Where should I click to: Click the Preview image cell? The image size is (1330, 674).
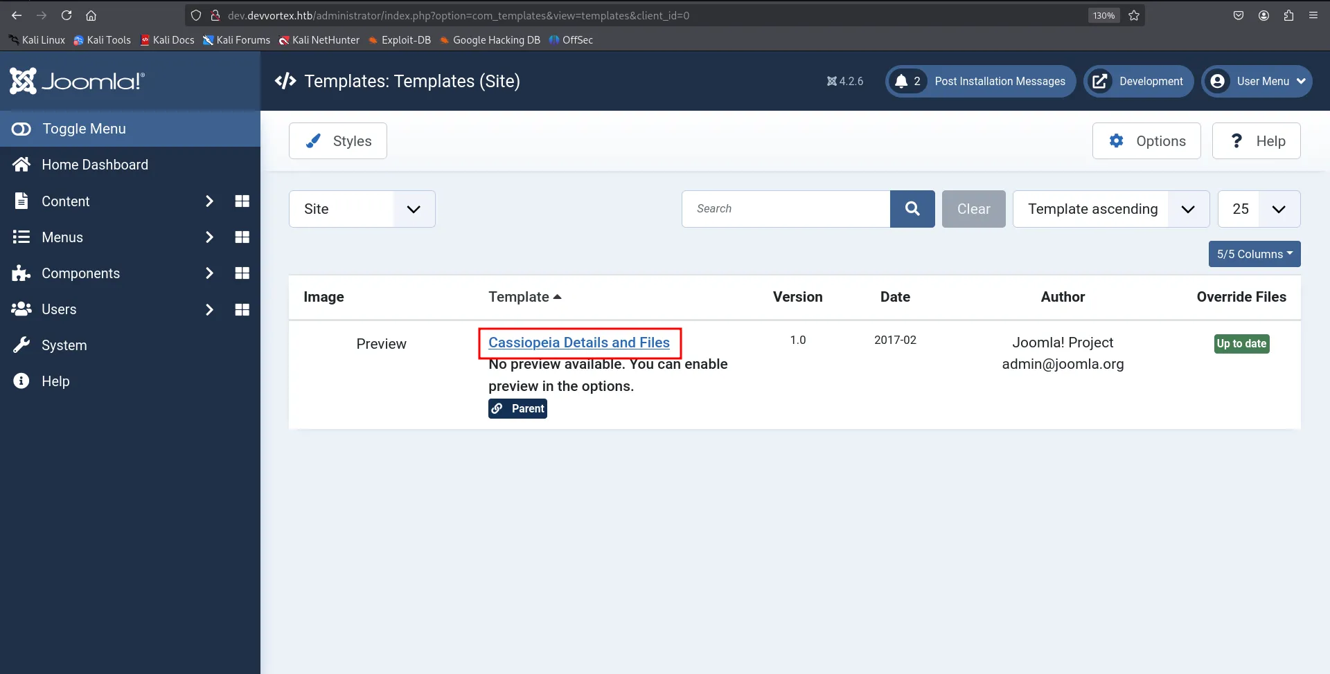(381, 344)
